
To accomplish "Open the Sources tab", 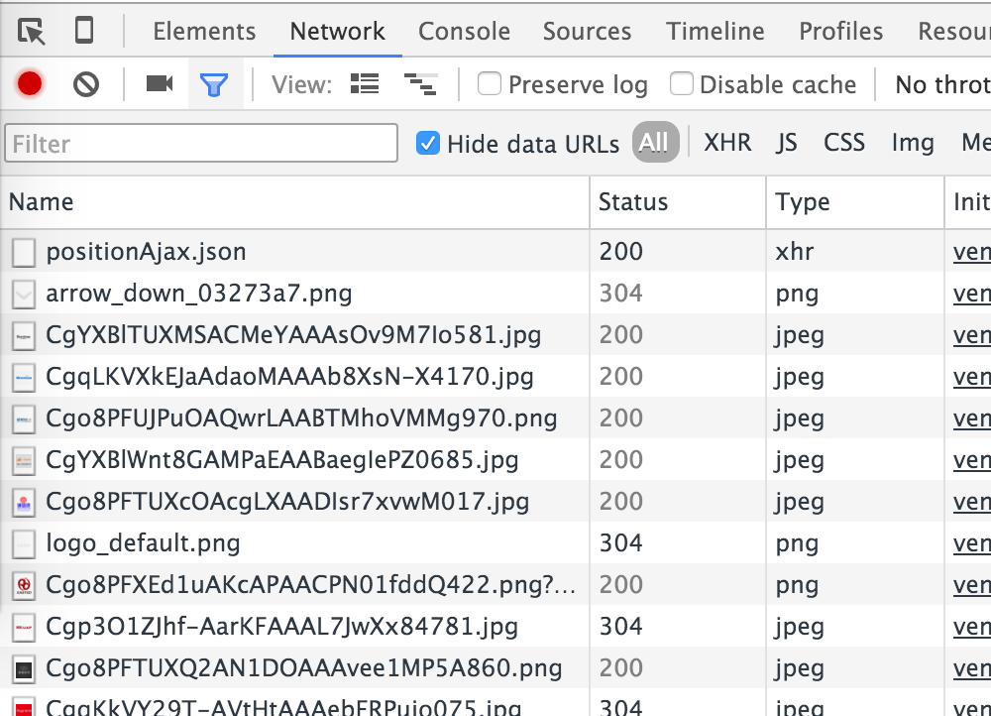I will (587, 32).
